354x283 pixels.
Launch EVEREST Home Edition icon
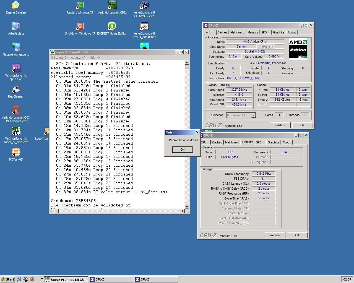pyautogui.click(x=112, y=26)
